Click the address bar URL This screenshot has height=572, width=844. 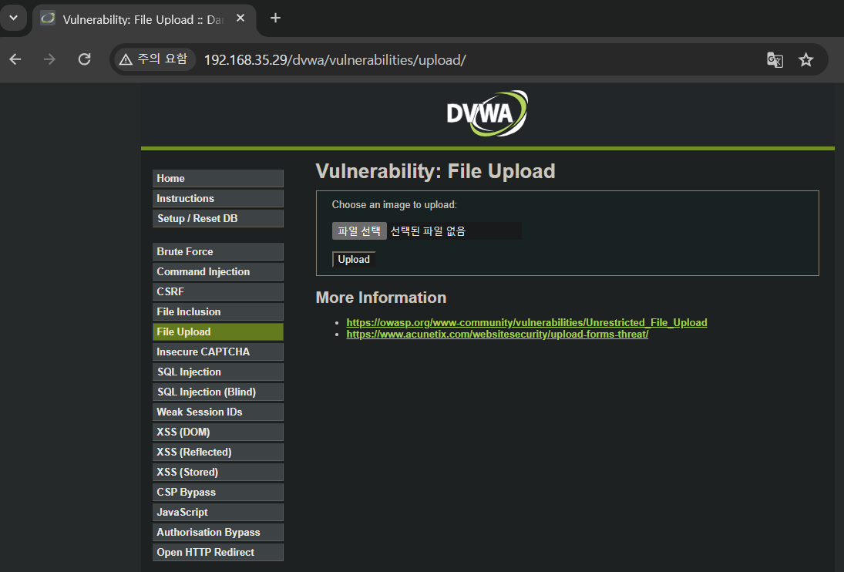click(x=335, y=59)
